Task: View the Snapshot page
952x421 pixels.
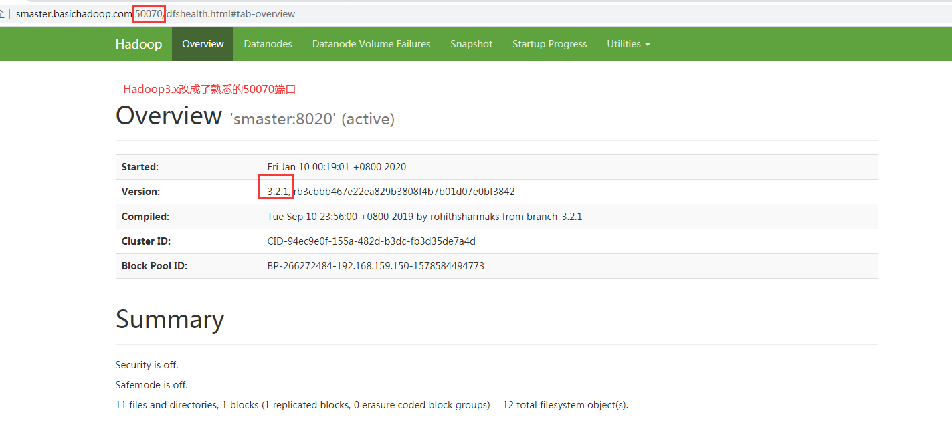Action: pos(471,43)
